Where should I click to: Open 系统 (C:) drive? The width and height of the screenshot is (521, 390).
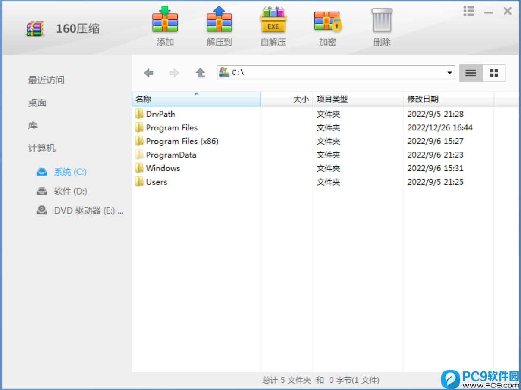coord(70,172)
